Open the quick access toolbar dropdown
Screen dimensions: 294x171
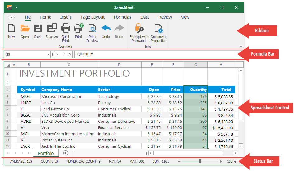17,7
